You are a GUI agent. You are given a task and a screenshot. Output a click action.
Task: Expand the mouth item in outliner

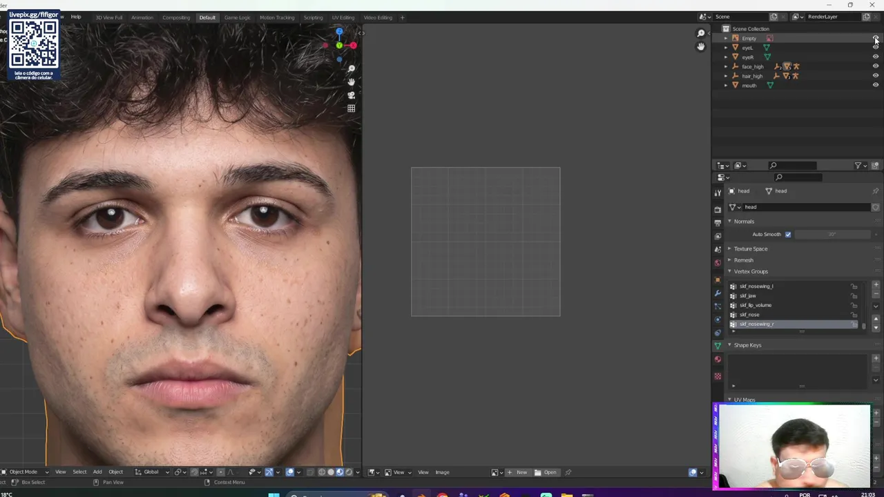[x=726, y=86]
